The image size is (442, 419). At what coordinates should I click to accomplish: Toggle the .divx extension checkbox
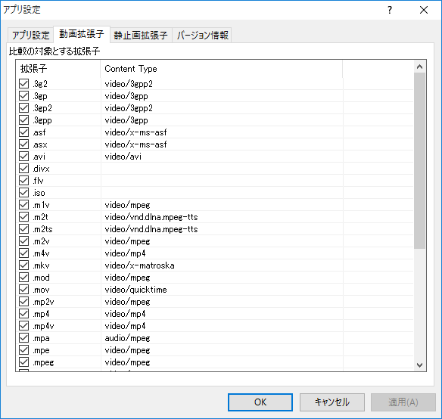pos(24,169)
